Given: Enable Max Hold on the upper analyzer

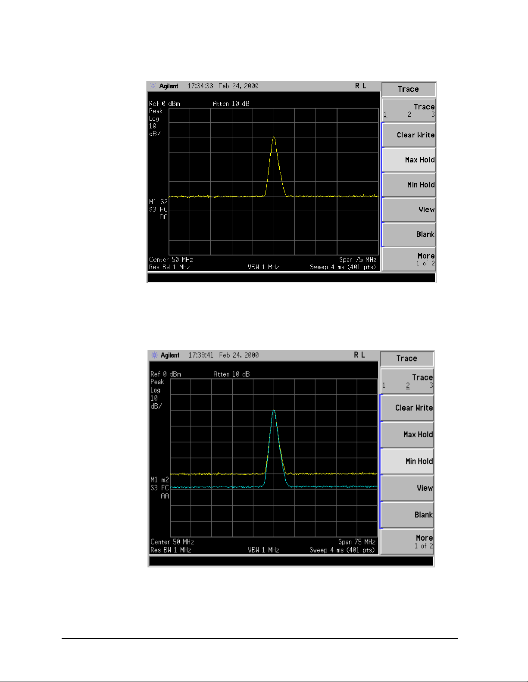Looking at the screenshot, I should point(409,160).
